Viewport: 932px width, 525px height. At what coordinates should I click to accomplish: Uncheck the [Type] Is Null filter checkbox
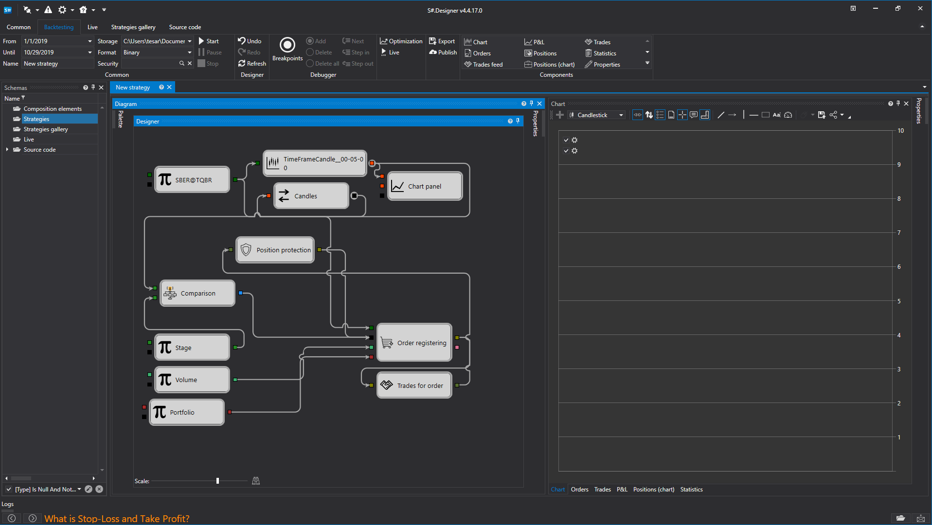coord(9,489)
